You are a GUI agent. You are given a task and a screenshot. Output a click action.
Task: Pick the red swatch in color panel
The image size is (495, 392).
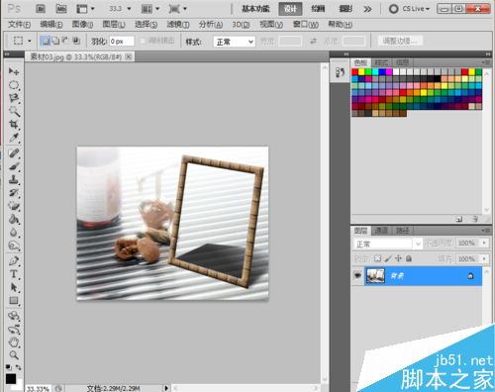(x=355, y=72)
